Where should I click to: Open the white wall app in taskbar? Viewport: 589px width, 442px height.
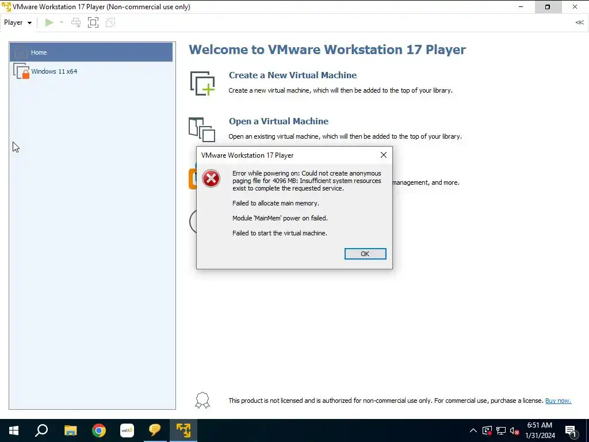click(127, 430)
